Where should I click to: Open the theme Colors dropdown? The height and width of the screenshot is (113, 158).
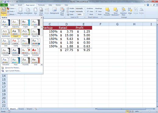[x=11, y=8]
